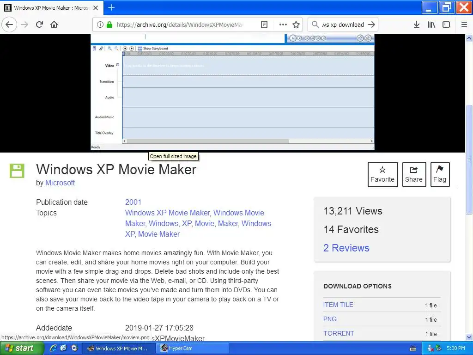Reload the current page
473x355 pixels.
coord(40,24)
